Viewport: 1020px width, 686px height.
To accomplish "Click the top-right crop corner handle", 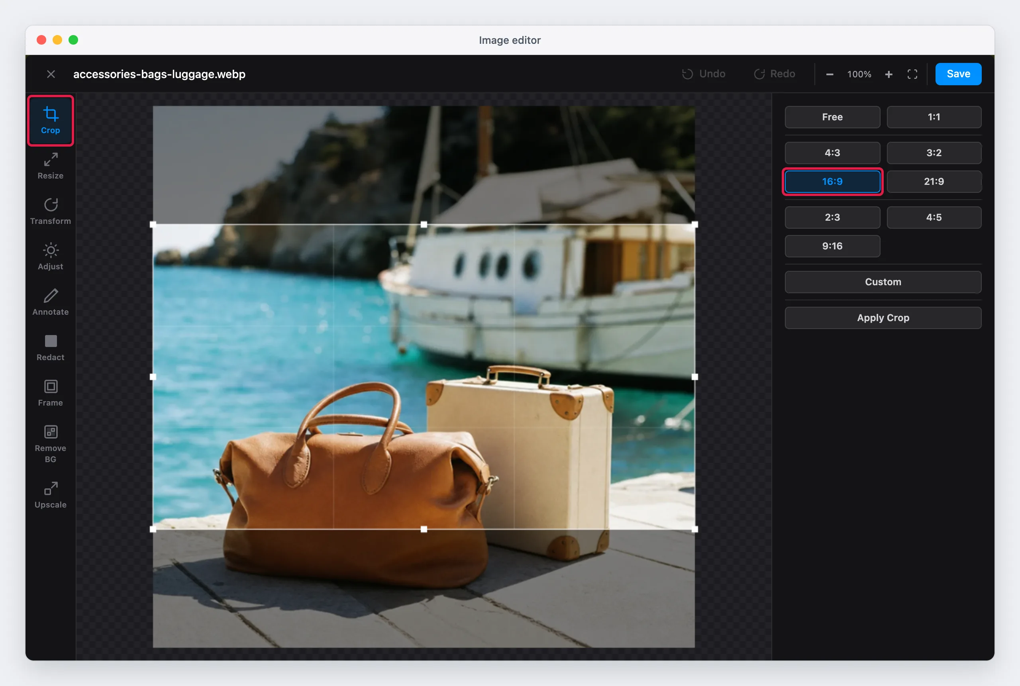I will (x=694, y=224).
